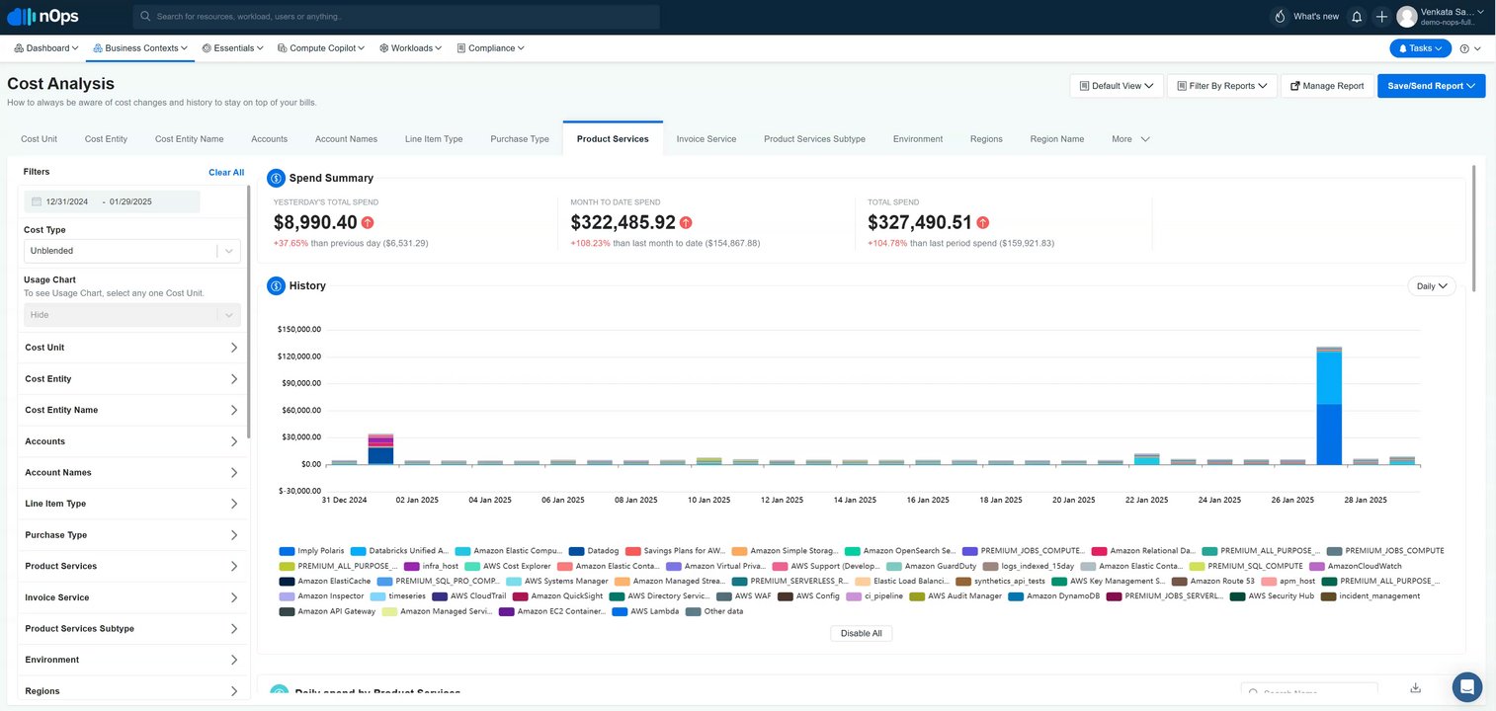1496x711 pixels.
Task: Click the dollar icon beside Spend Summary
Action: 276,178
